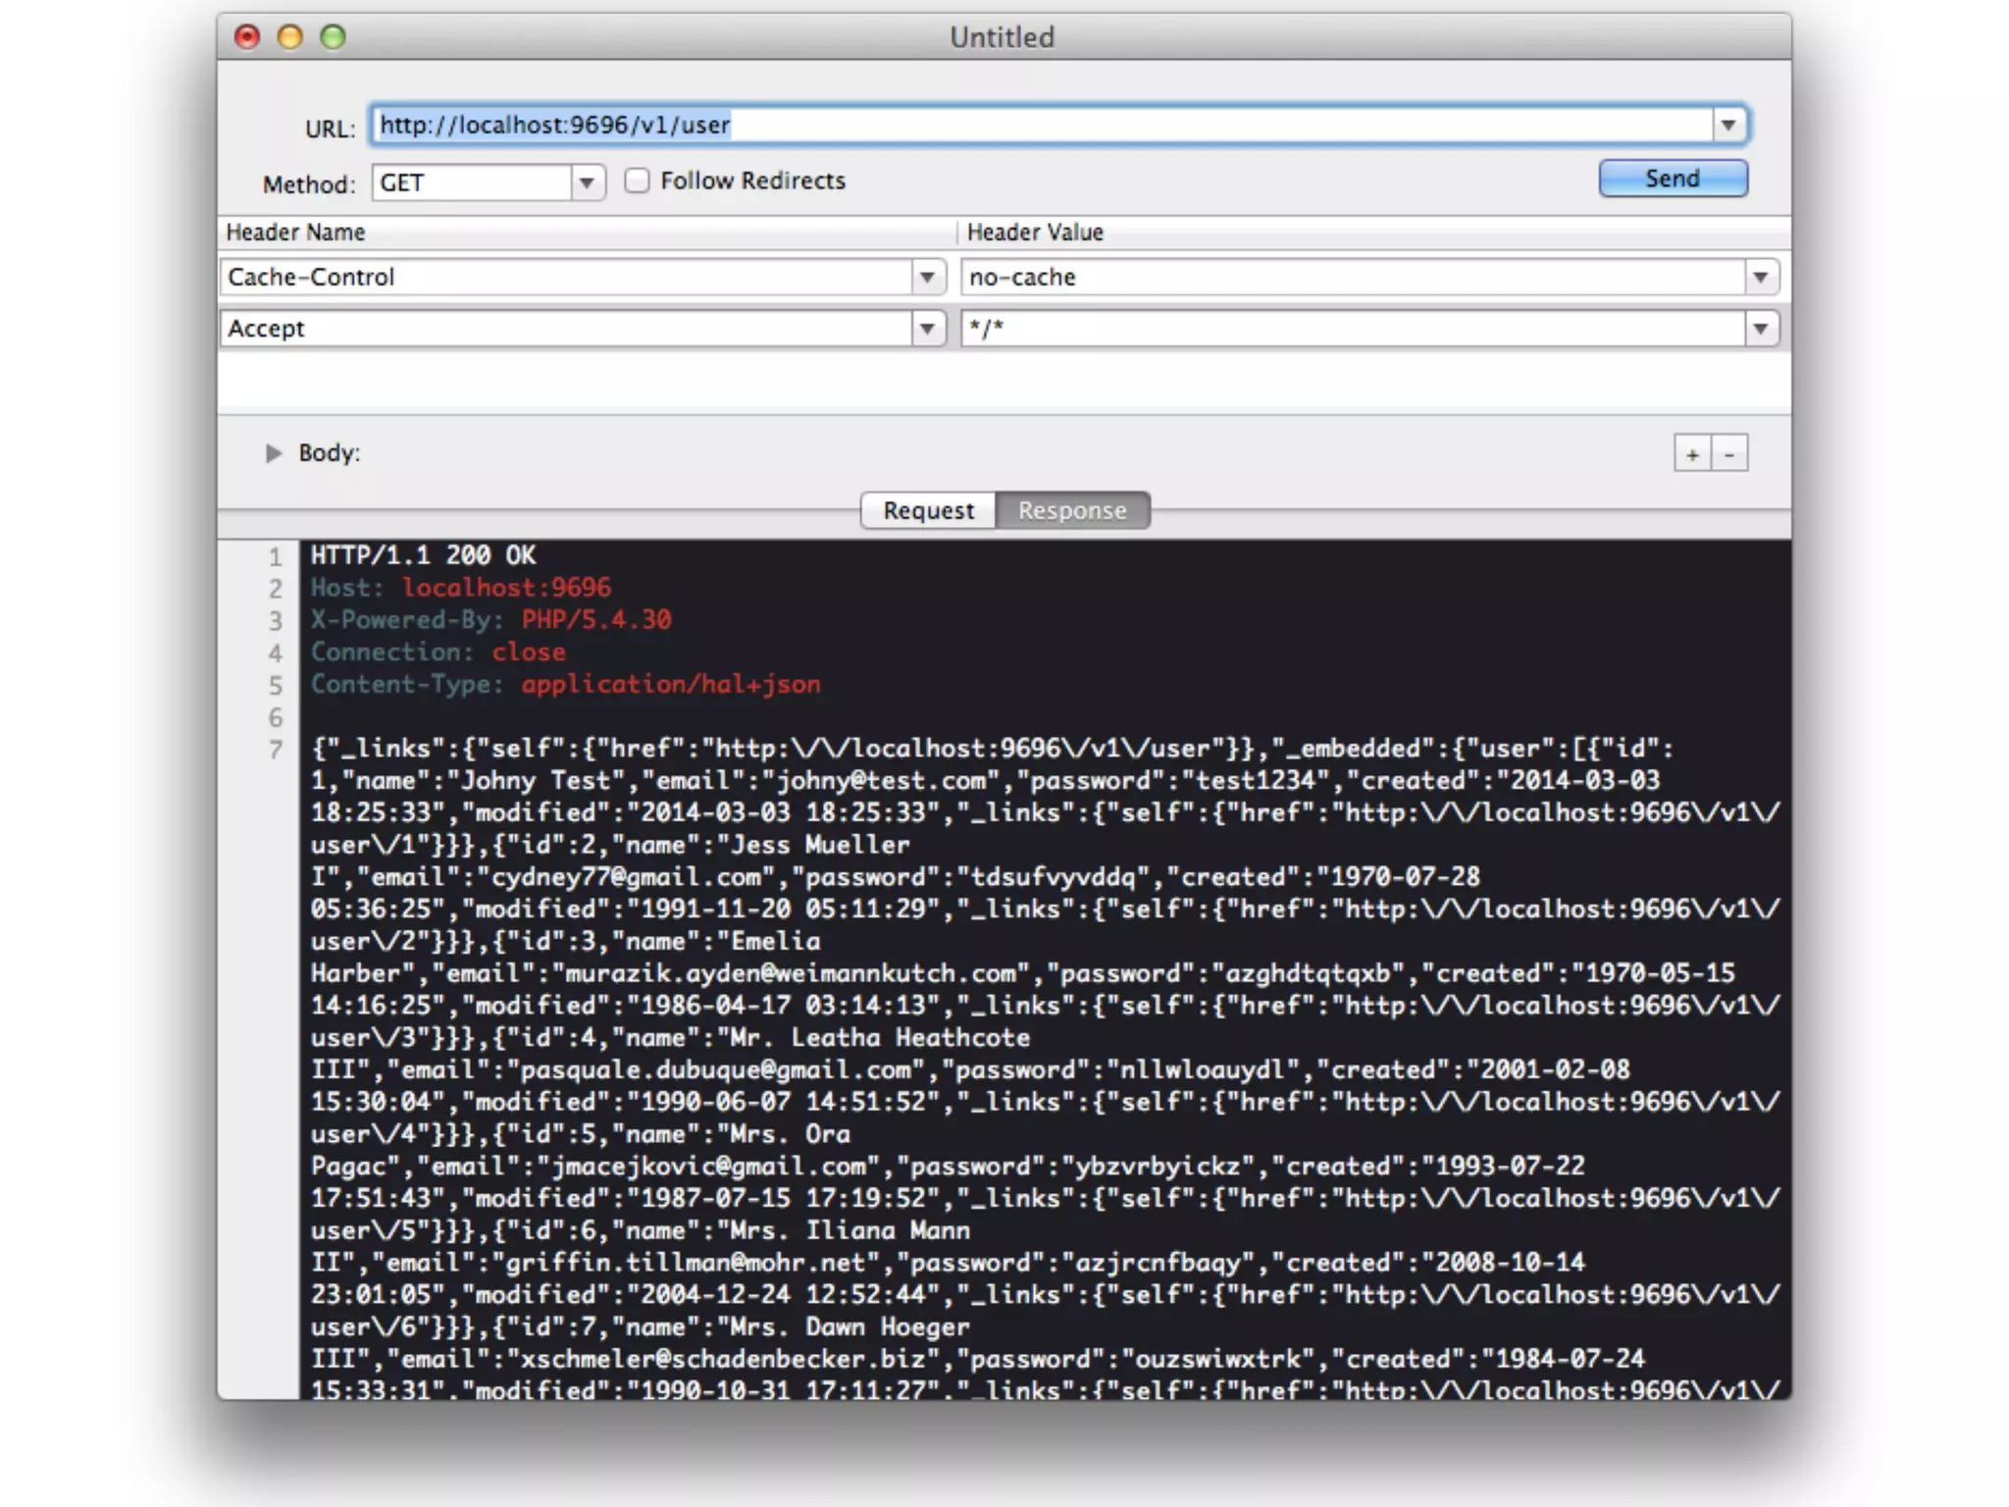Expand the Accept header name dropdown
This screenshot has height=1507, width=2009.
(927, 329)
